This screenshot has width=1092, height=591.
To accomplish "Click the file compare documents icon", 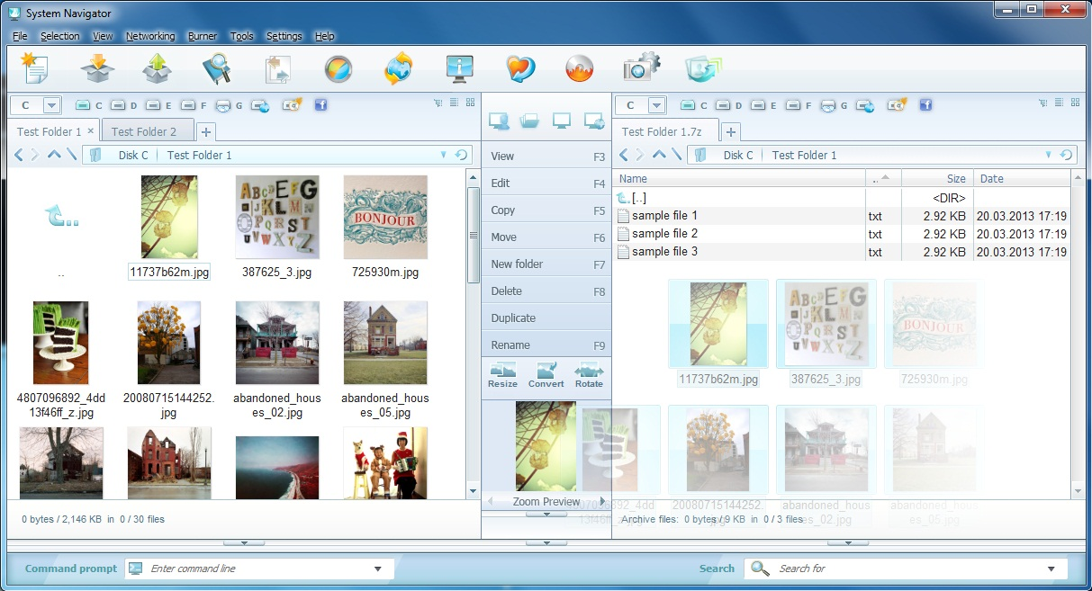I will 276,69.
